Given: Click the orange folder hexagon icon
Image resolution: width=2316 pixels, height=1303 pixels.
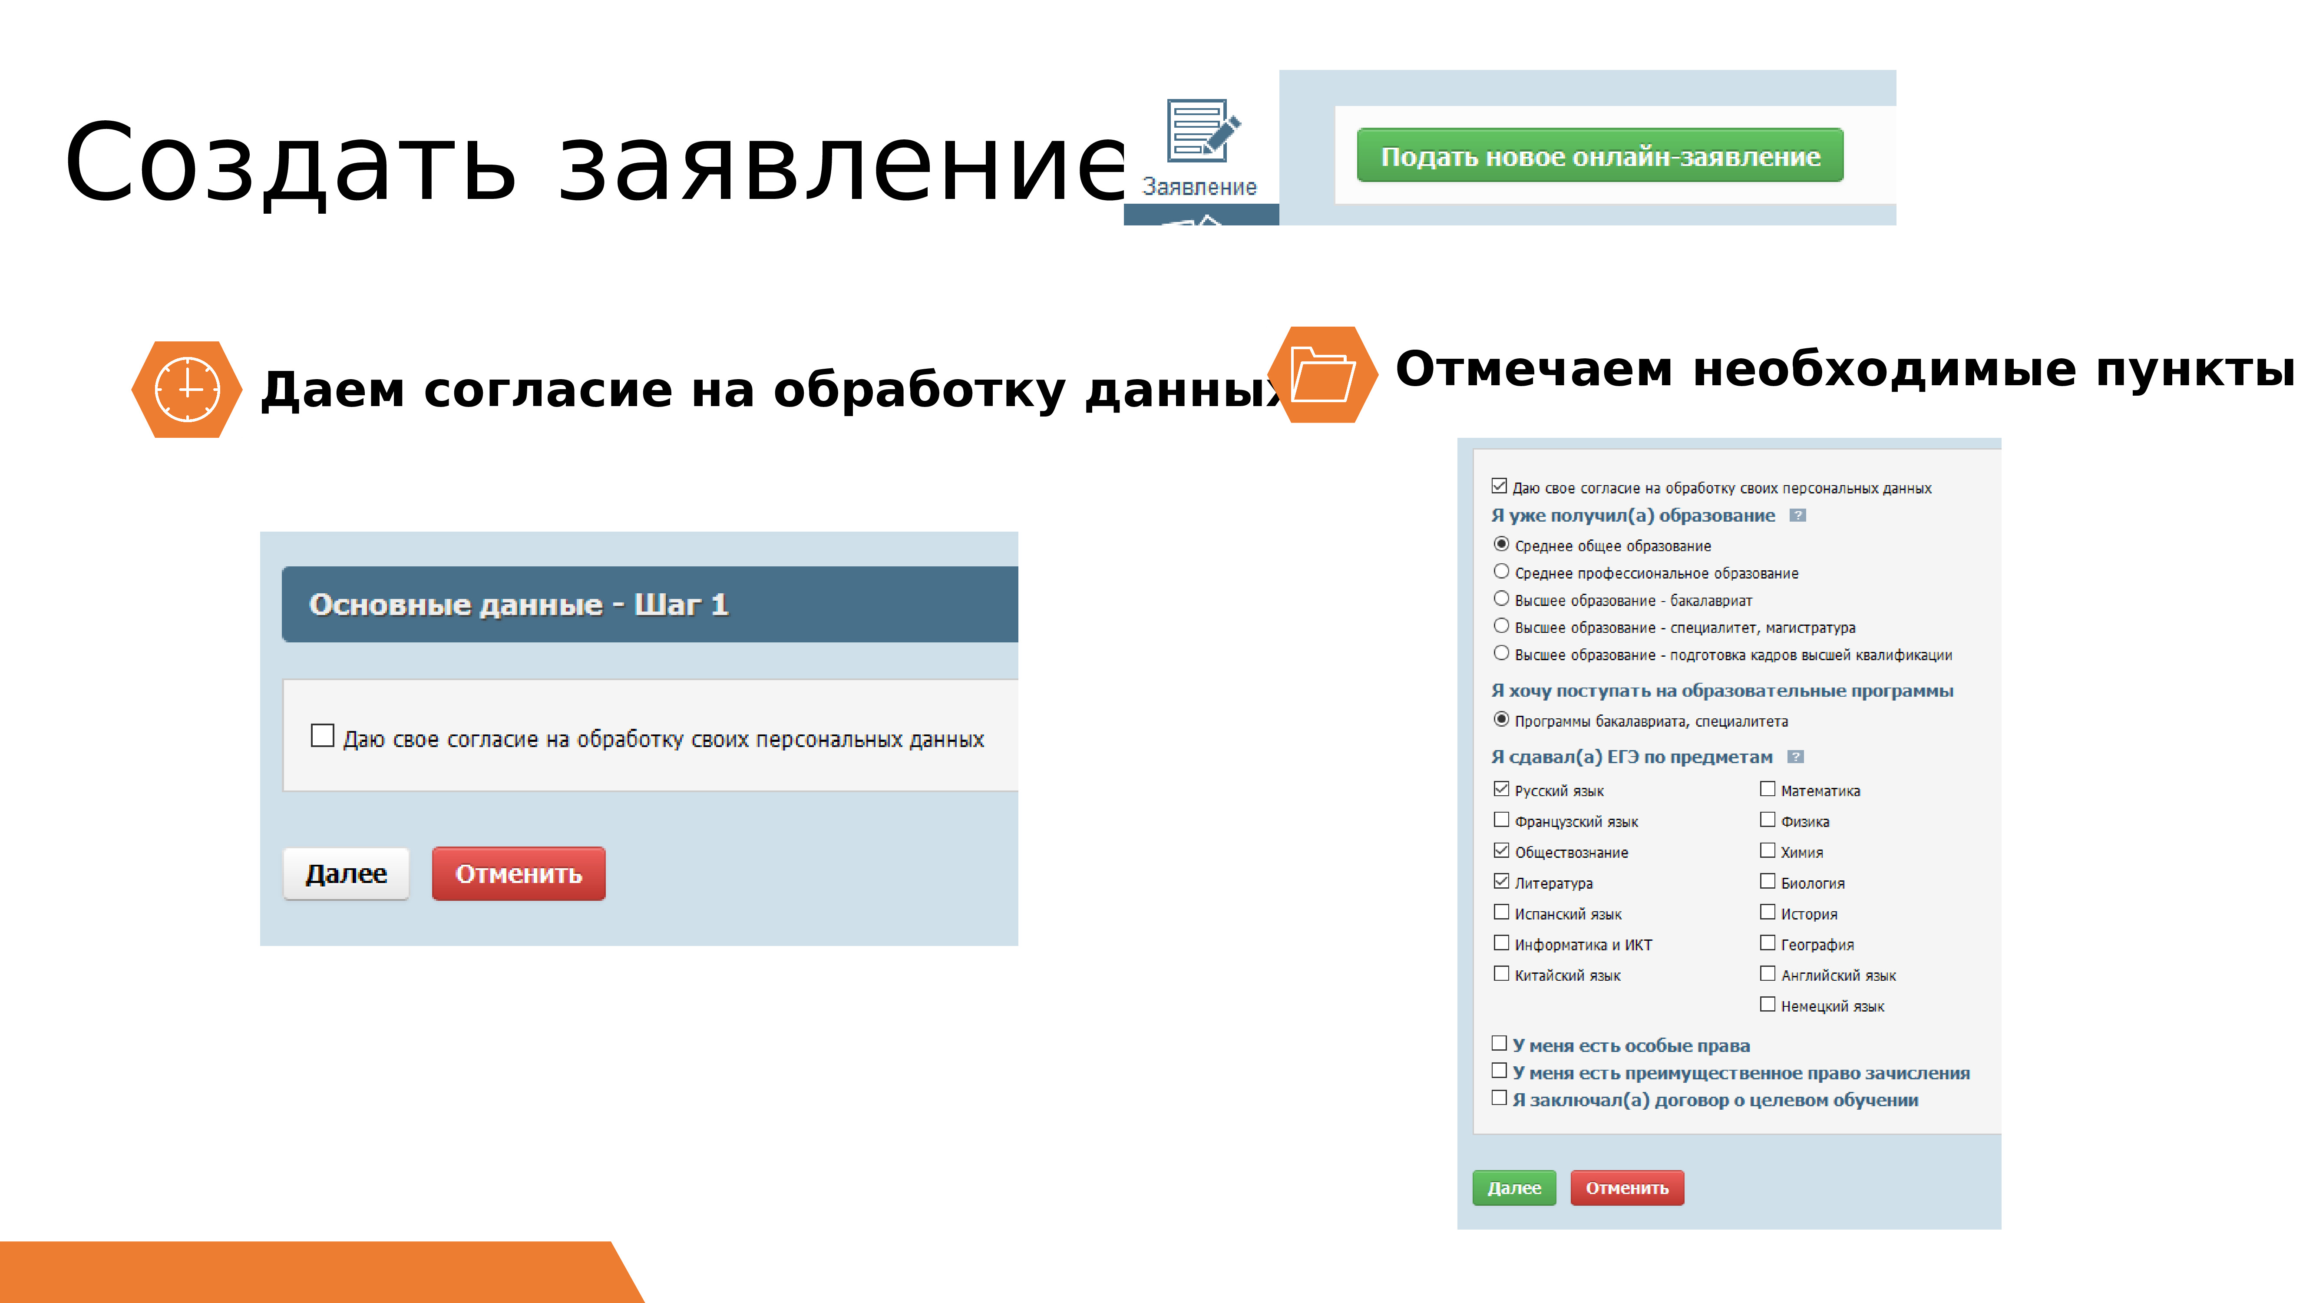Looking at the screenshot, I should click(1322, 374).
